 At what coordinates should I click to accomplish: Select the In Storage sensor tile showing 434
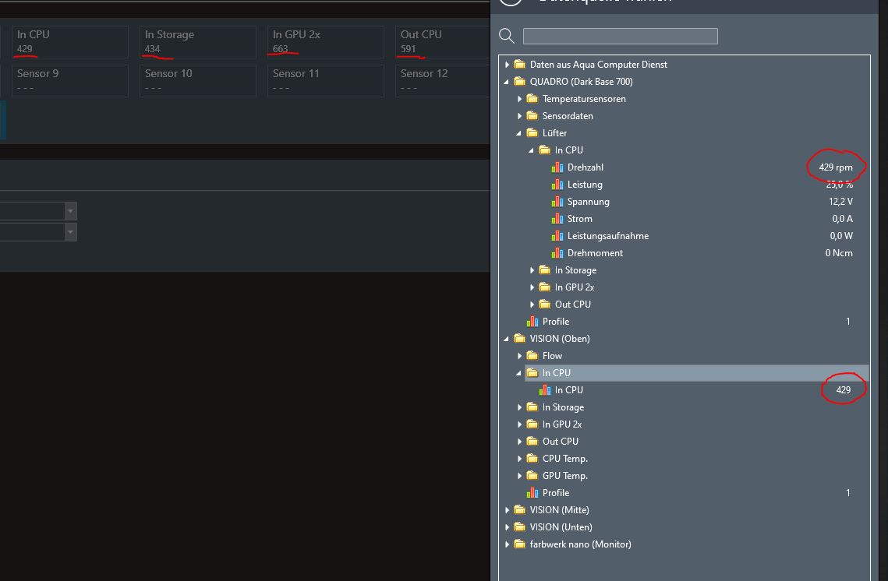coord(198,42)
